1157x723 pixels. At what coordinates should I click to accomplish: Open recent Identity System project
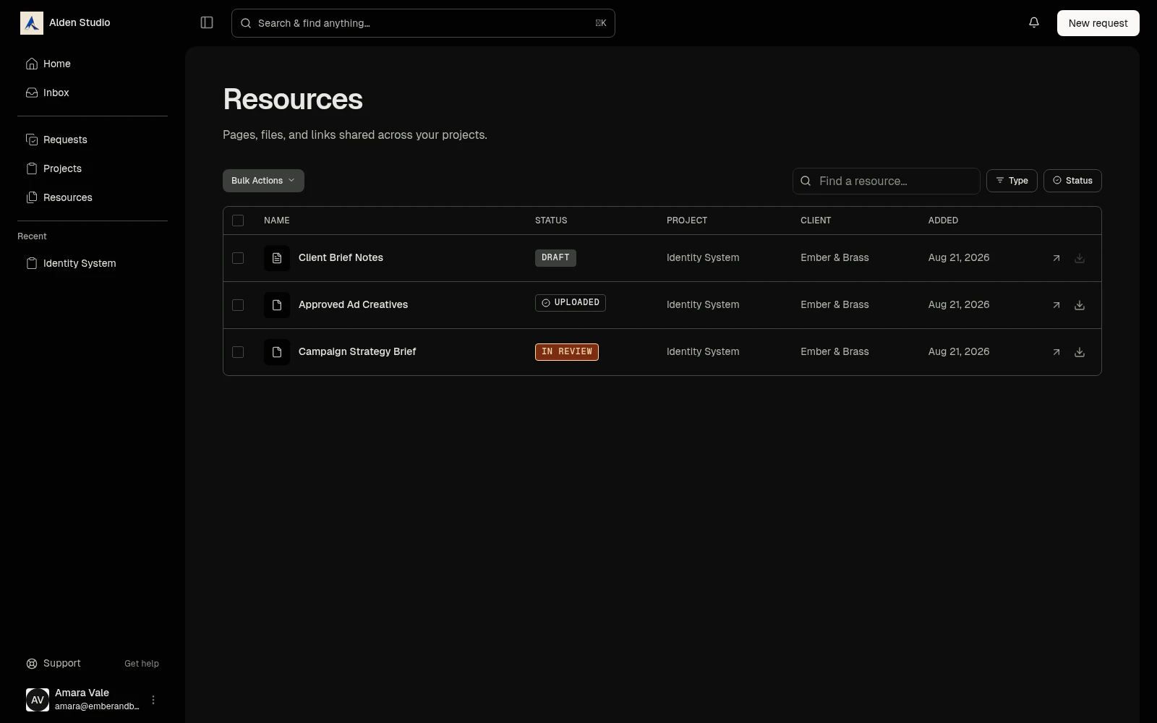tap(93, 263)
